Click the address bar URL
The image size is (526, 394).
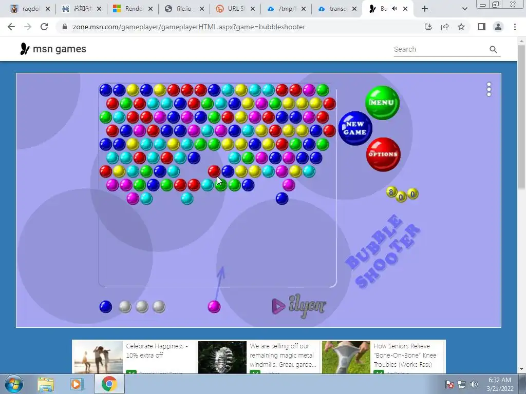(189, 27)
